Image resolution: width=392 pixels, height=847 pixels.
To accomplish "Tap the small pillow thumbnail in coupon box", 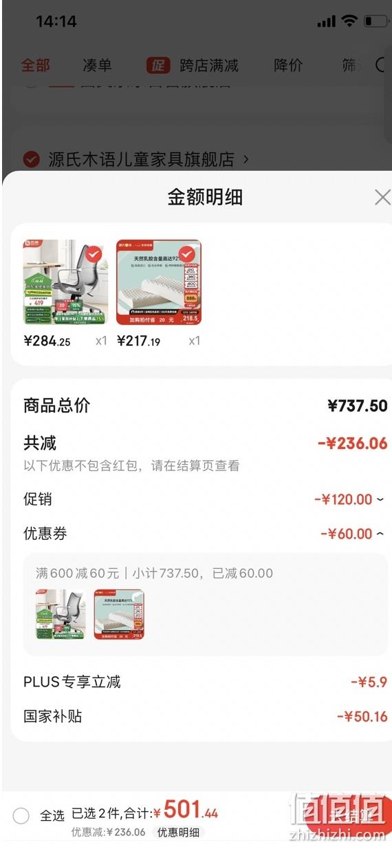I will [119, 614].
